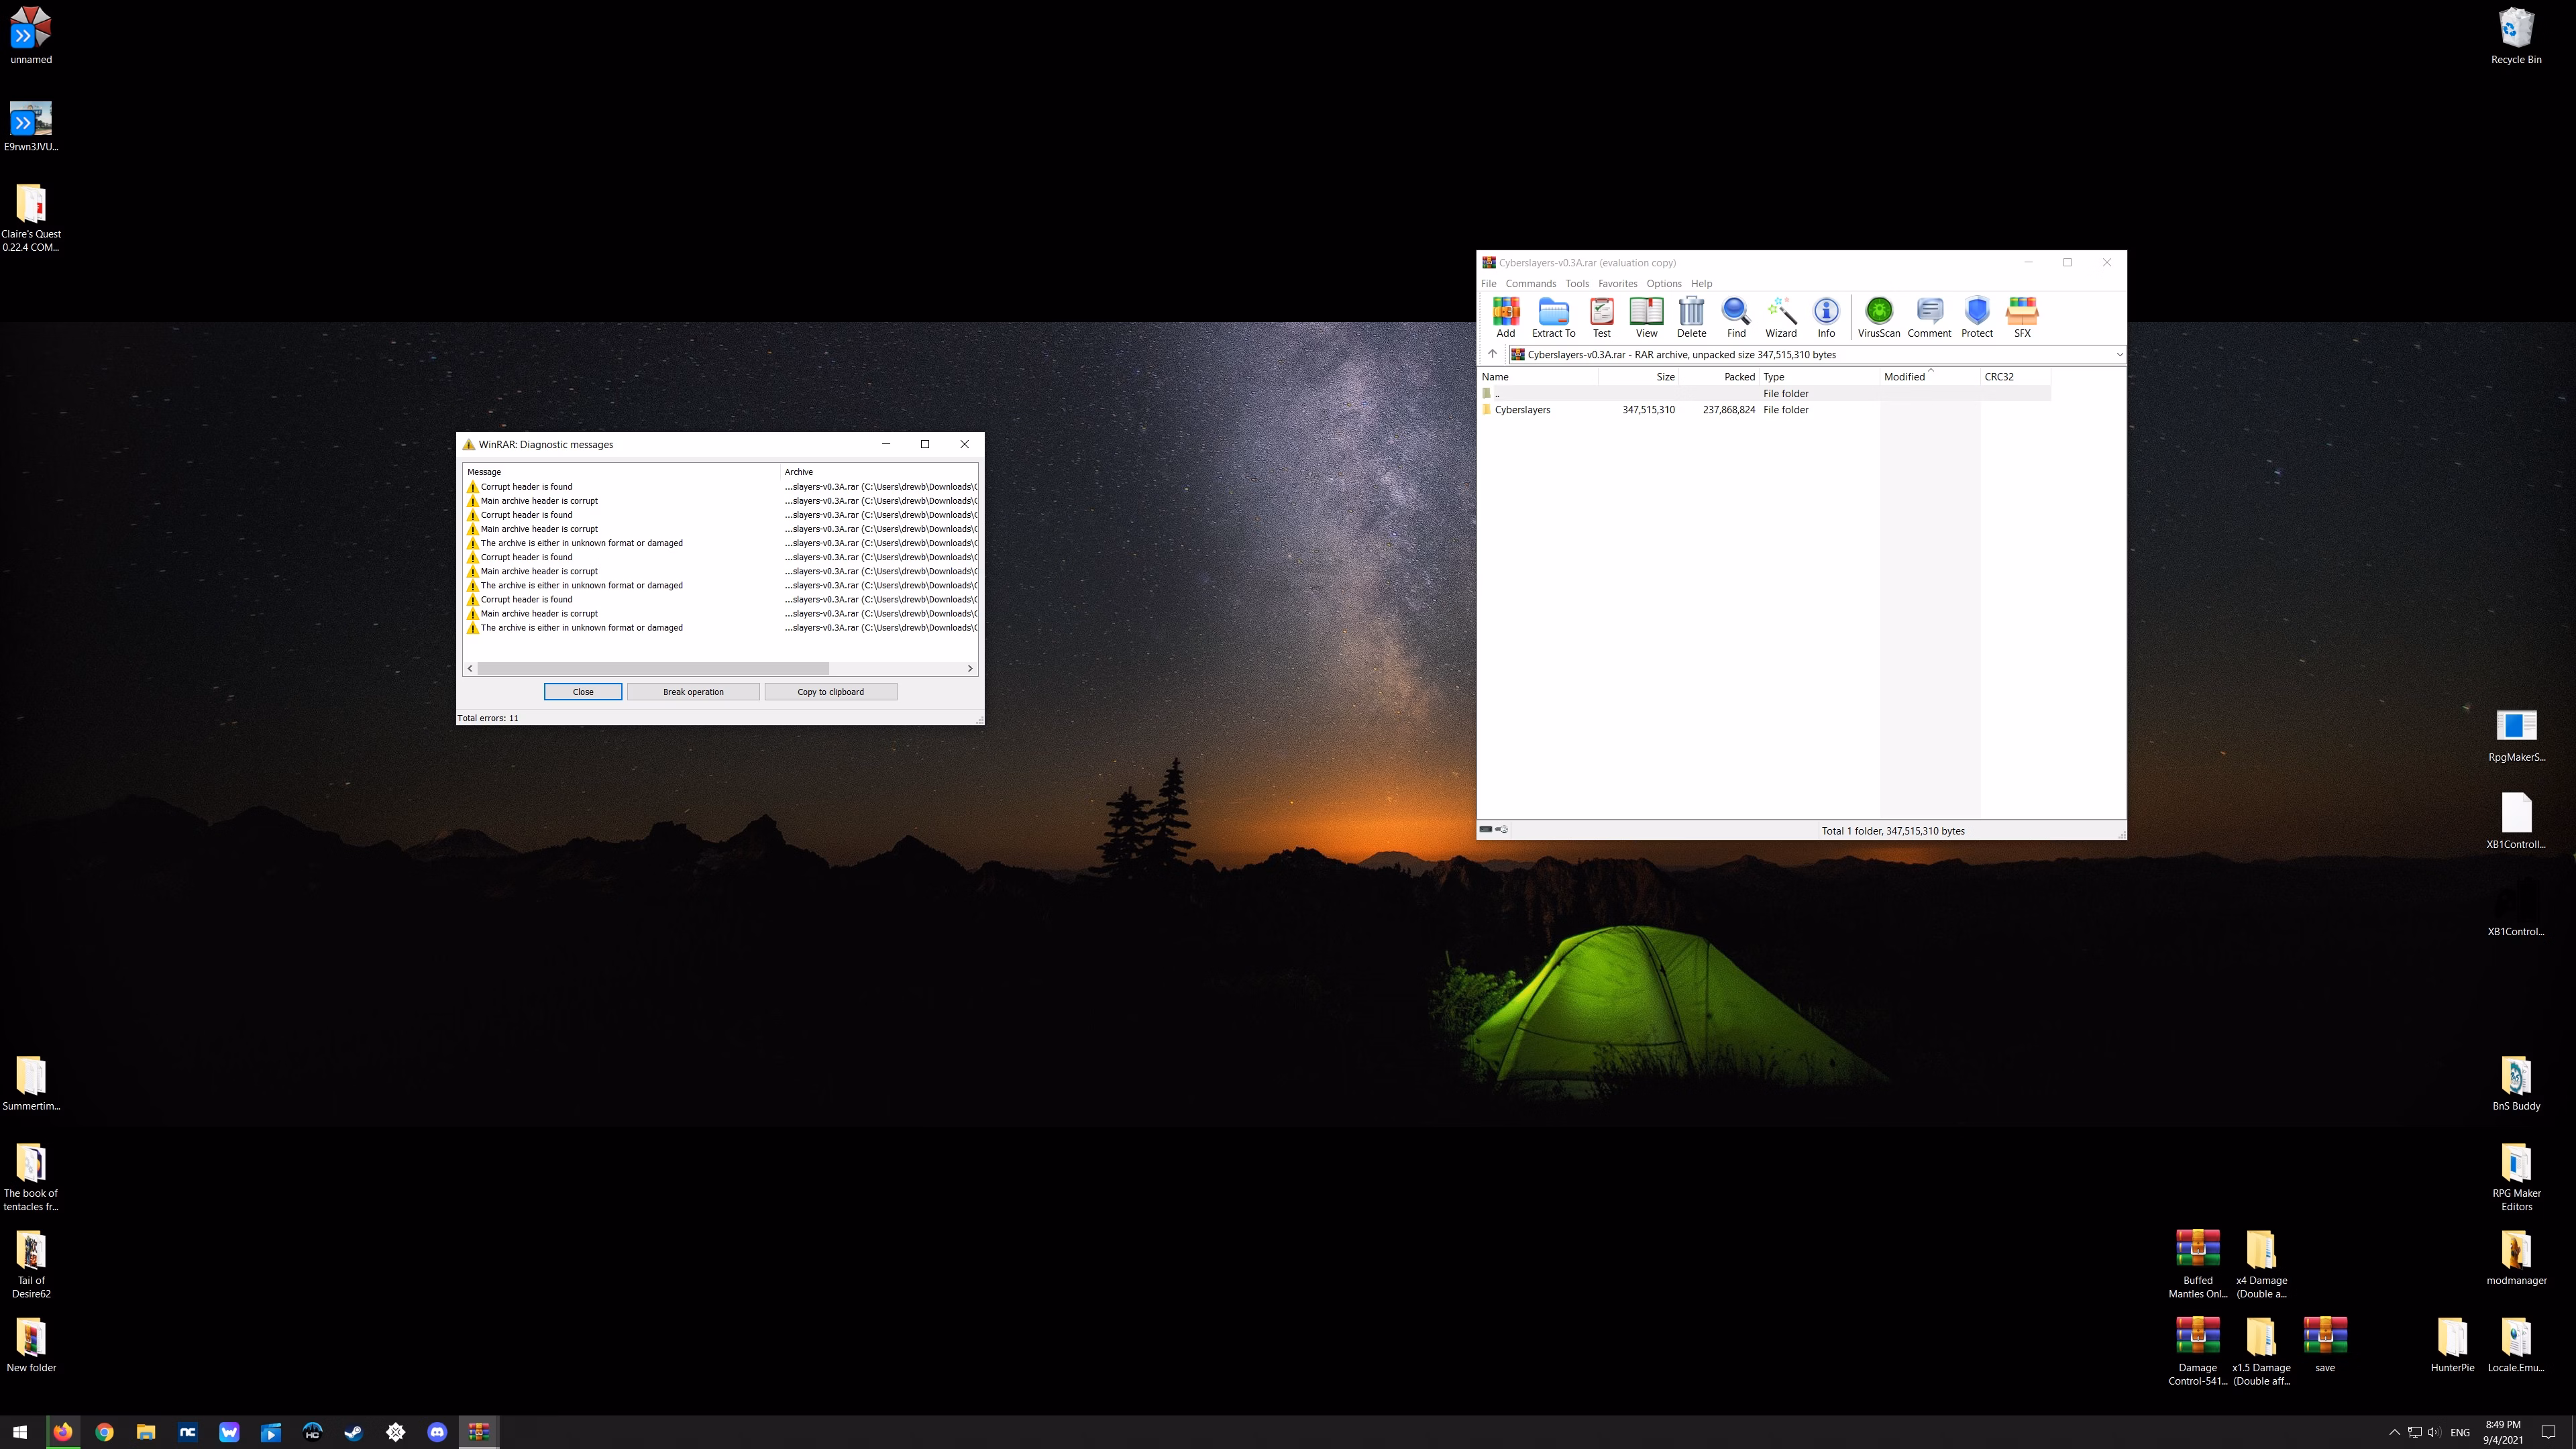Sort file list by Modified column

[x=1929, y=376]
